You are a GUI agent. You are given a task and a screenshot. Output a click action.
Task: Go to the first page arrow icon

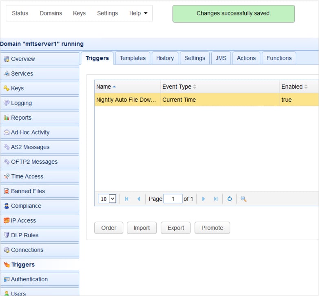pyautogui.click(x=126, y=199)
